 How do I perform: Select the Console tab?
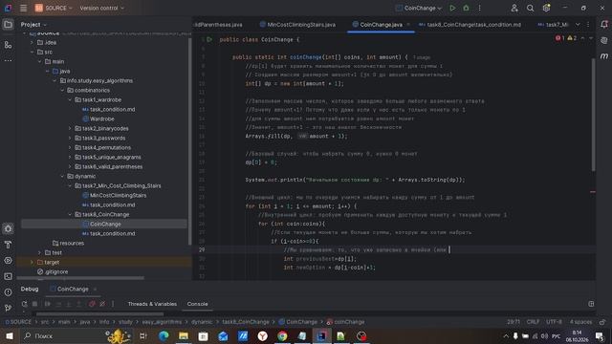[x=198, y=304]
